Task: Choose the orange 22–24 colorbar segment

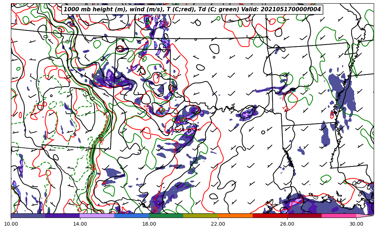Action: (235, 215)
